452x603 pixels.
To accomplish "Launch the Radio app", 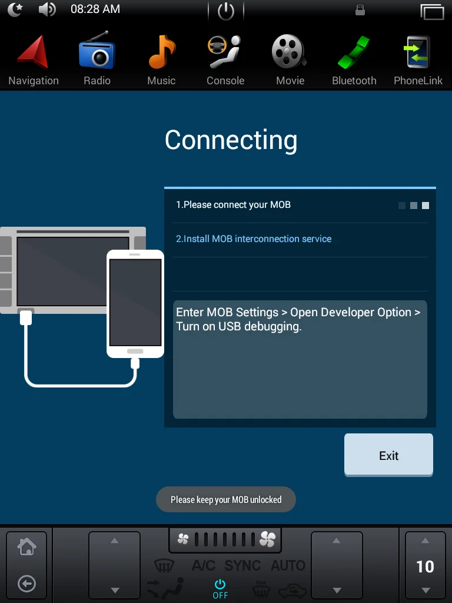I will point(97,59).
